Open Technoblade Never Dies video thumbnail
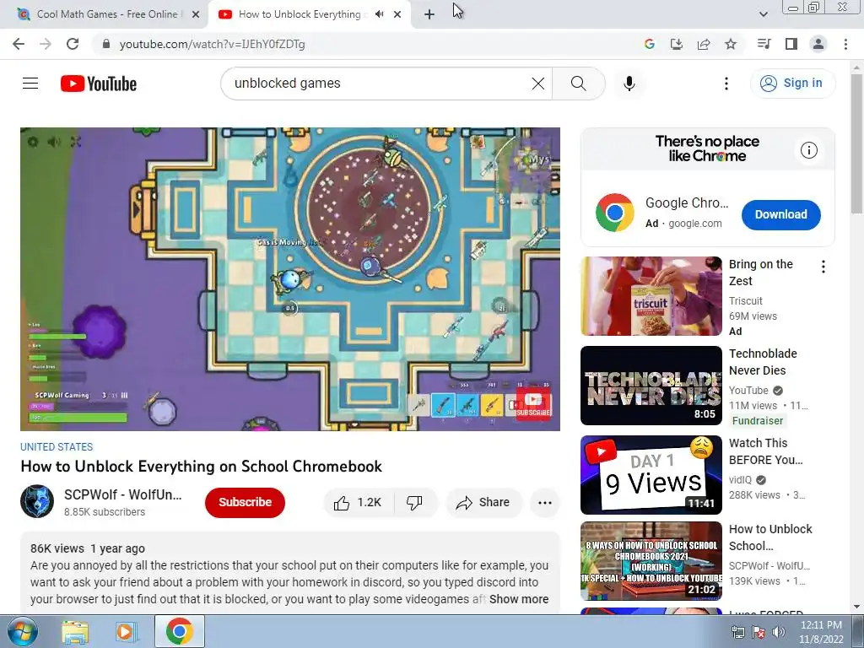This screenshot has width=864, height=648. pyautogui.click(x=651, y=386)
